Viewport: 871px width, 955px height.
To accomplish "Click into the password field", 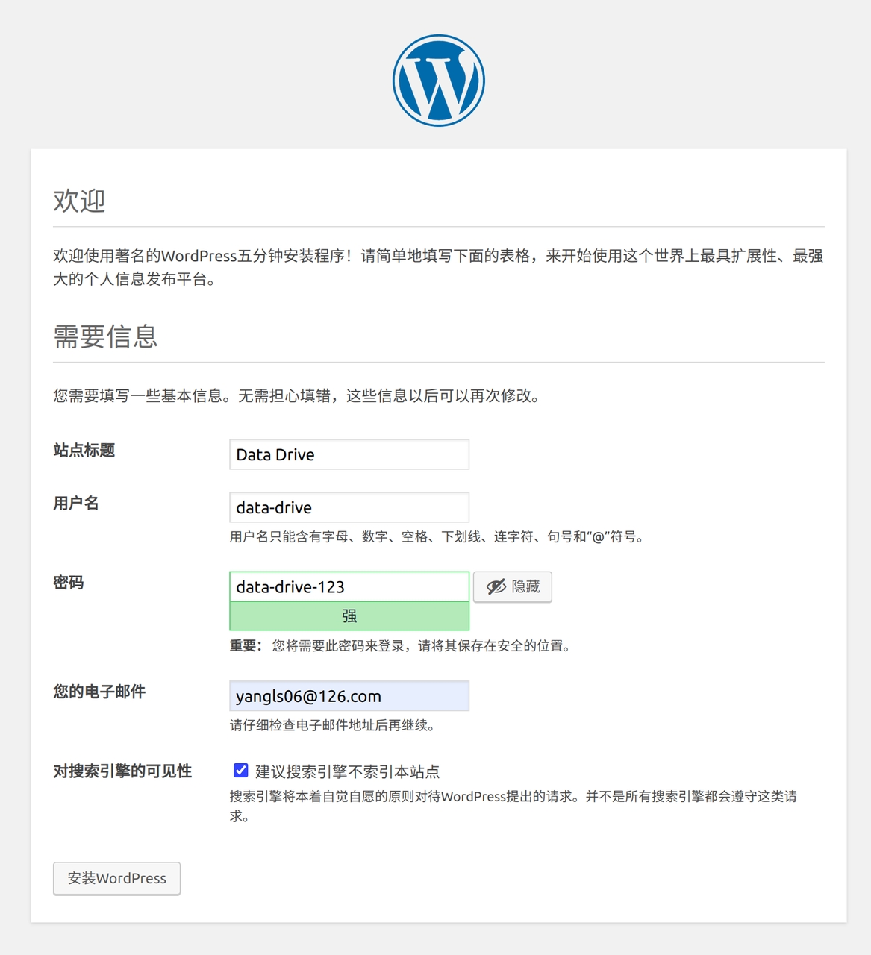I will pyautogui.click(x=349, y=586).
